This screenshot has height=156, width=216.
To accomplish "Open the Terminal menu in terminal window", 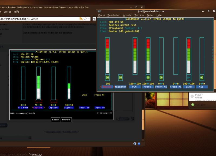I will coord(139,15).
